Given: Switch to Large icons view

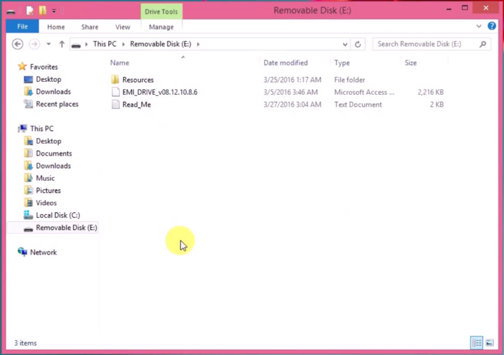Looking at the screenshot, I should point(489,343).
